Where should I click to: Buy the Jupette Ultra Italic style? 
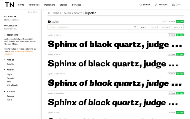tap(180, 74)
